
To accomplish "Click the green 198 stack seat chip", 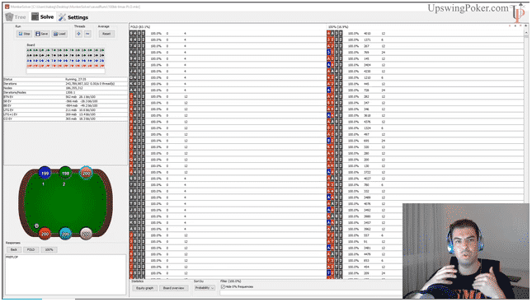I will pyautogui.click(x=65, y=174).
